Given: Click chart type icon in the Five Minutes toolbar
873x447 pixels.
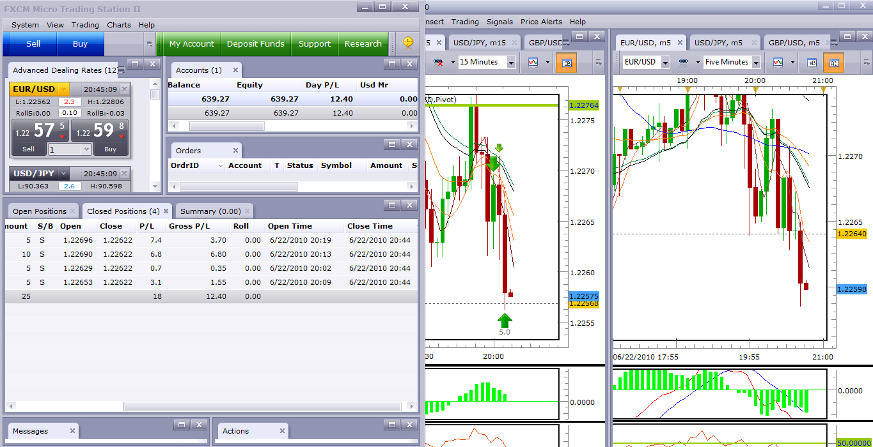Looking at the screenshot, I should (x=778, y=62).
